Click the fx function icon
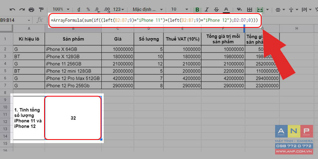Screen dimensions: 318x159 39,20
